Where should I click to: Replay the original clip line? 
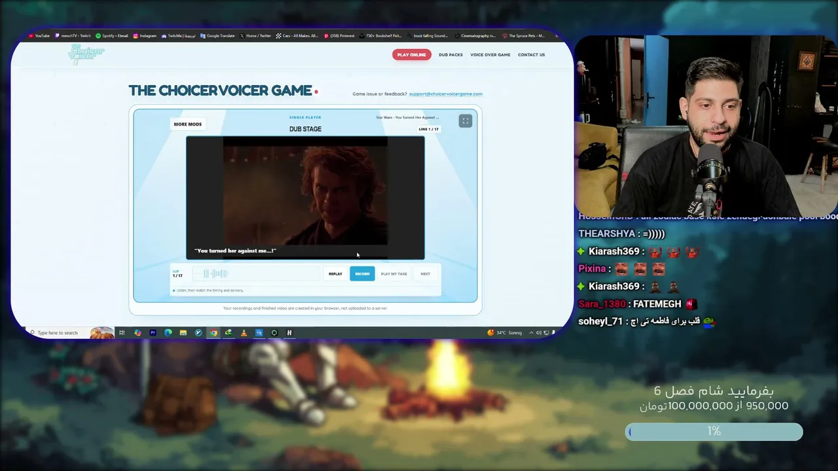[335, 273]
